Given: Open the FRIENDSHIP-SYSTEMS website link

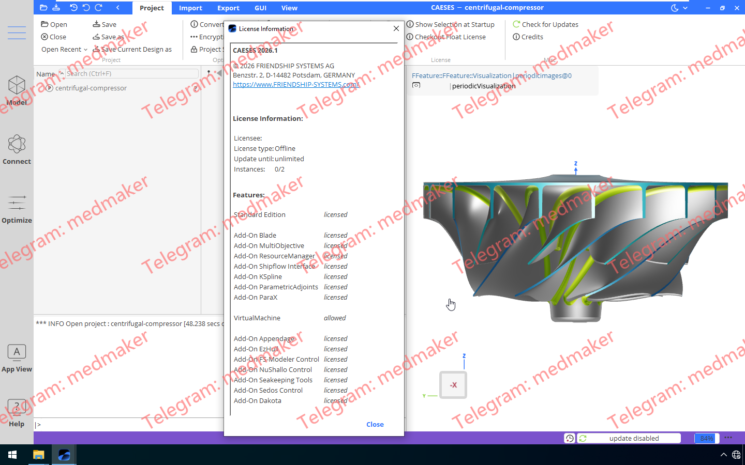Looking at the screenshot, I should click(296, 84).
